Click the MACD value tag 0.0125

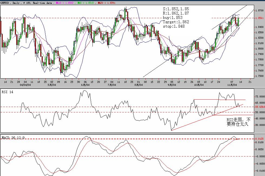click(259, 139)
